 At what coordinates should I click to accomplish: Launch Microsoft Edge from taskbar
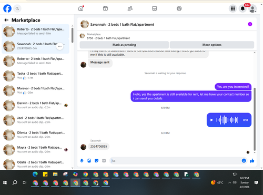click(x=35, y=175)
